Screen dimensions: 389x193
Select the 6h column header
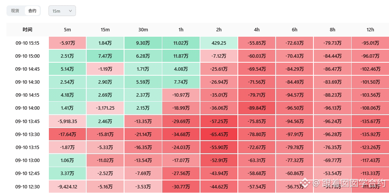(294, 30)
